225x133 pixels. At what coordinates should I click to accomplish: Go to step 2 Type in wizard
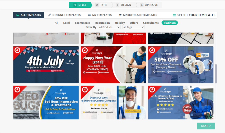click(102, 5)
